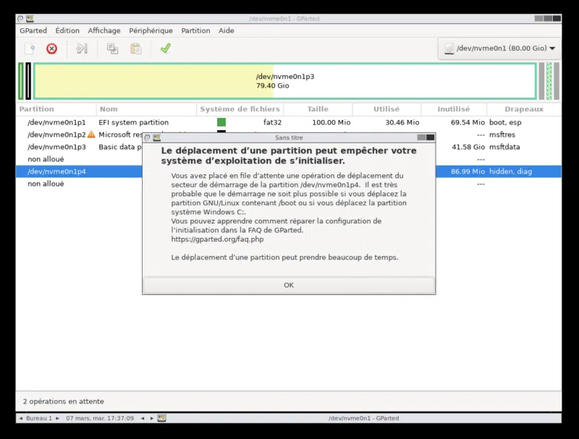Click the GParted icon in the bottom taskbar

[x=161, y=418]
